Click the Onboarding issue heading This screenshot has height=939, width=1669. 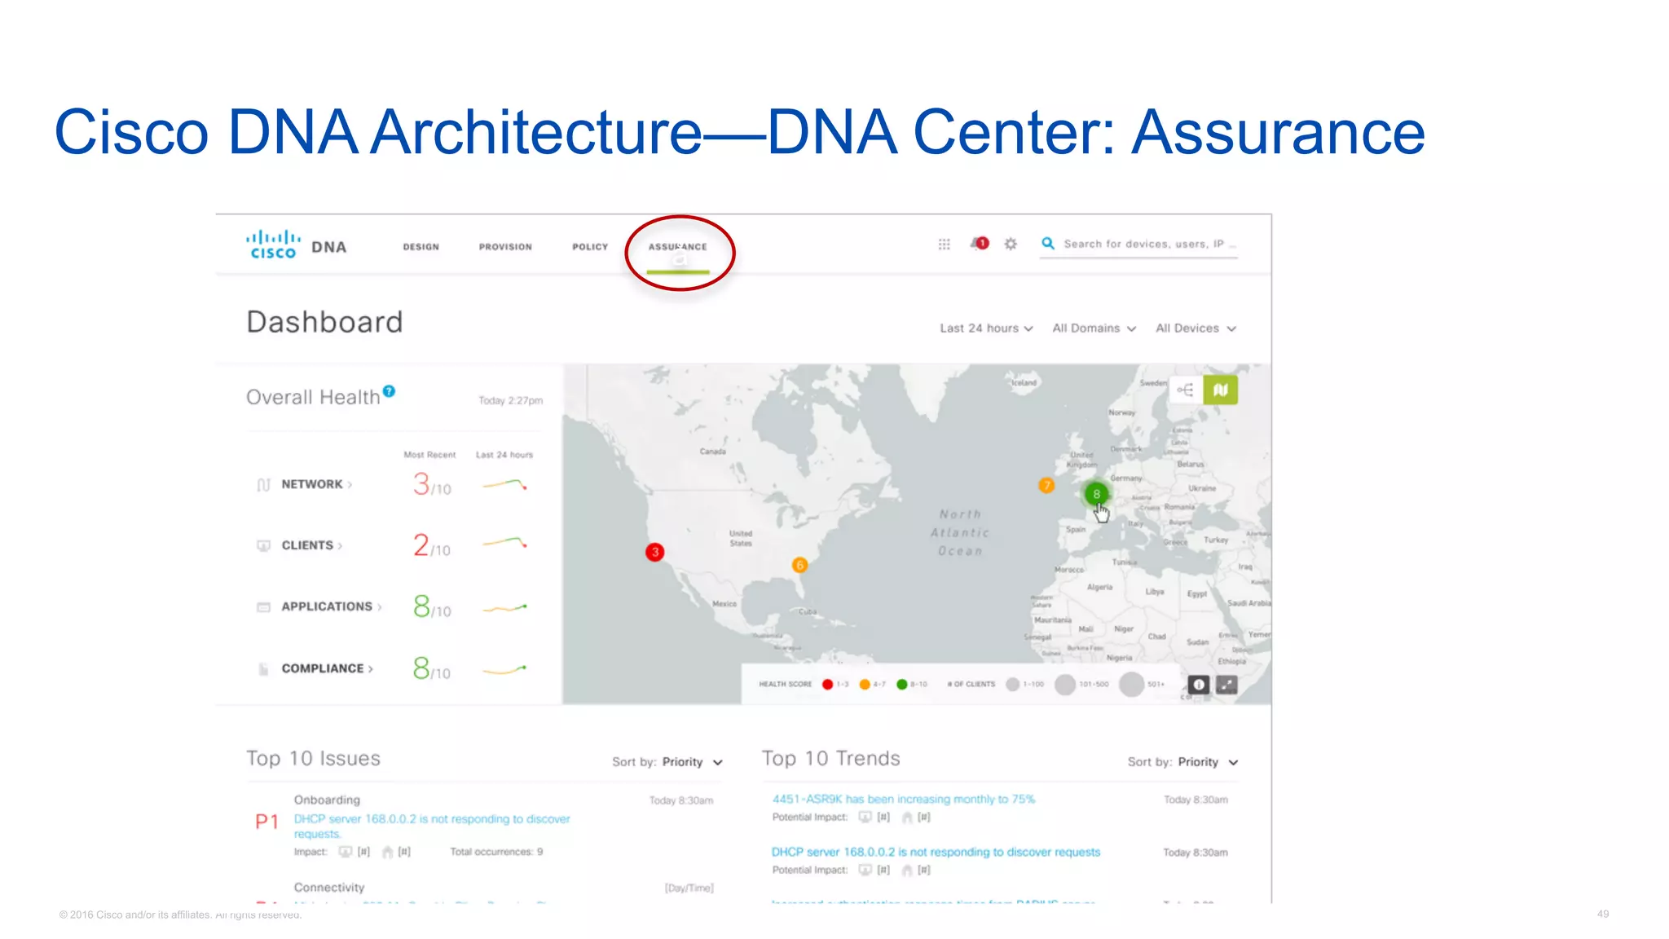tap(327, 800)
